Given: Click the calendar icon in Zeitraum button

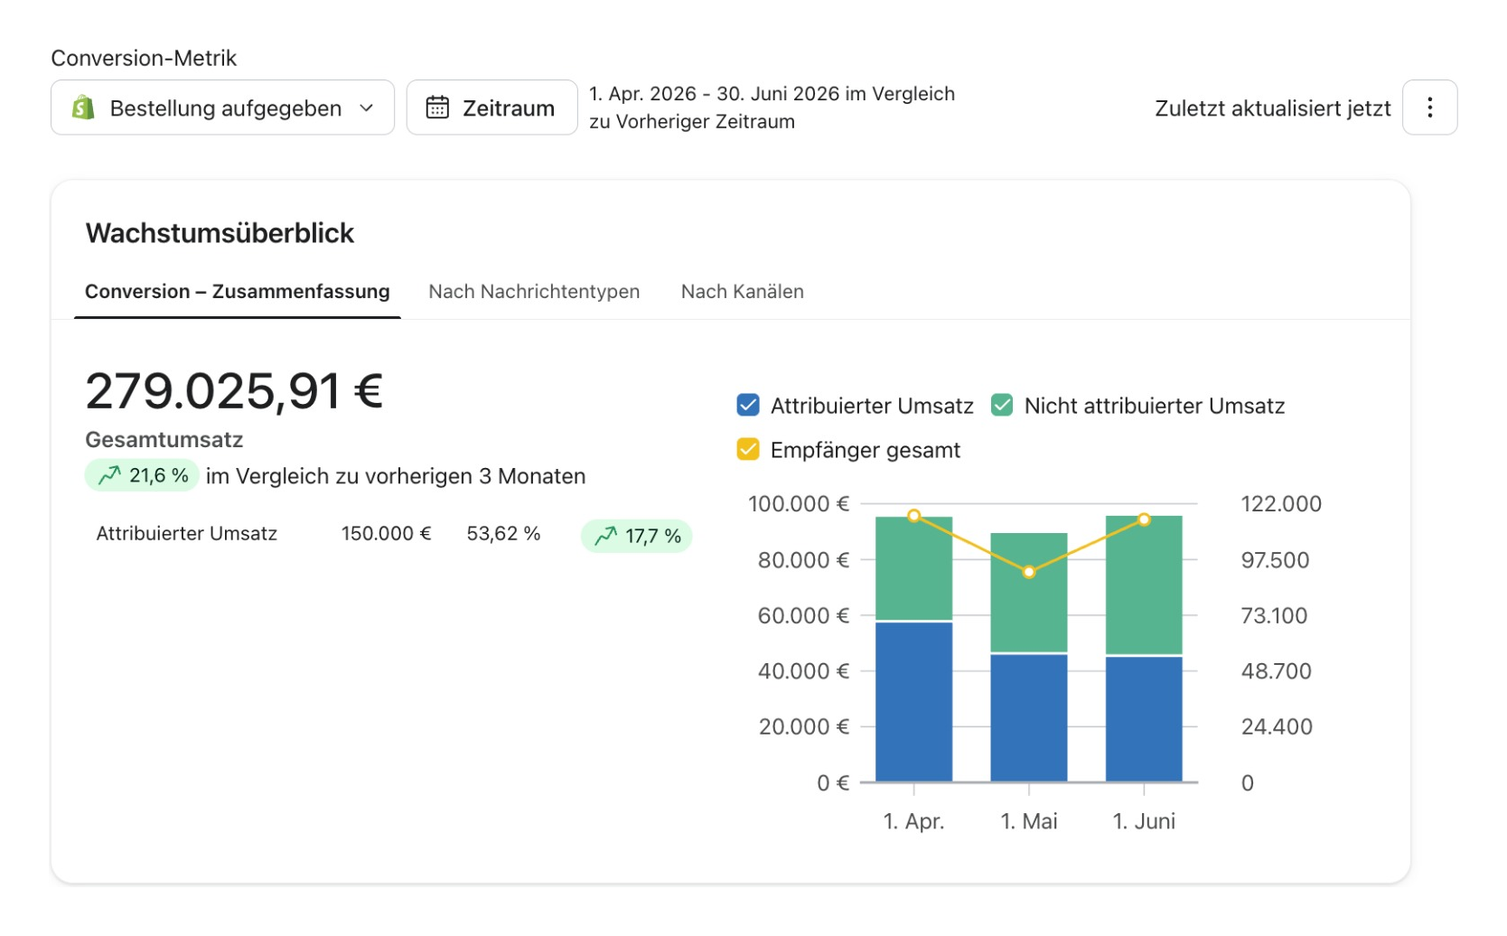Looking at the screenshot, I should tap(437, 108).
